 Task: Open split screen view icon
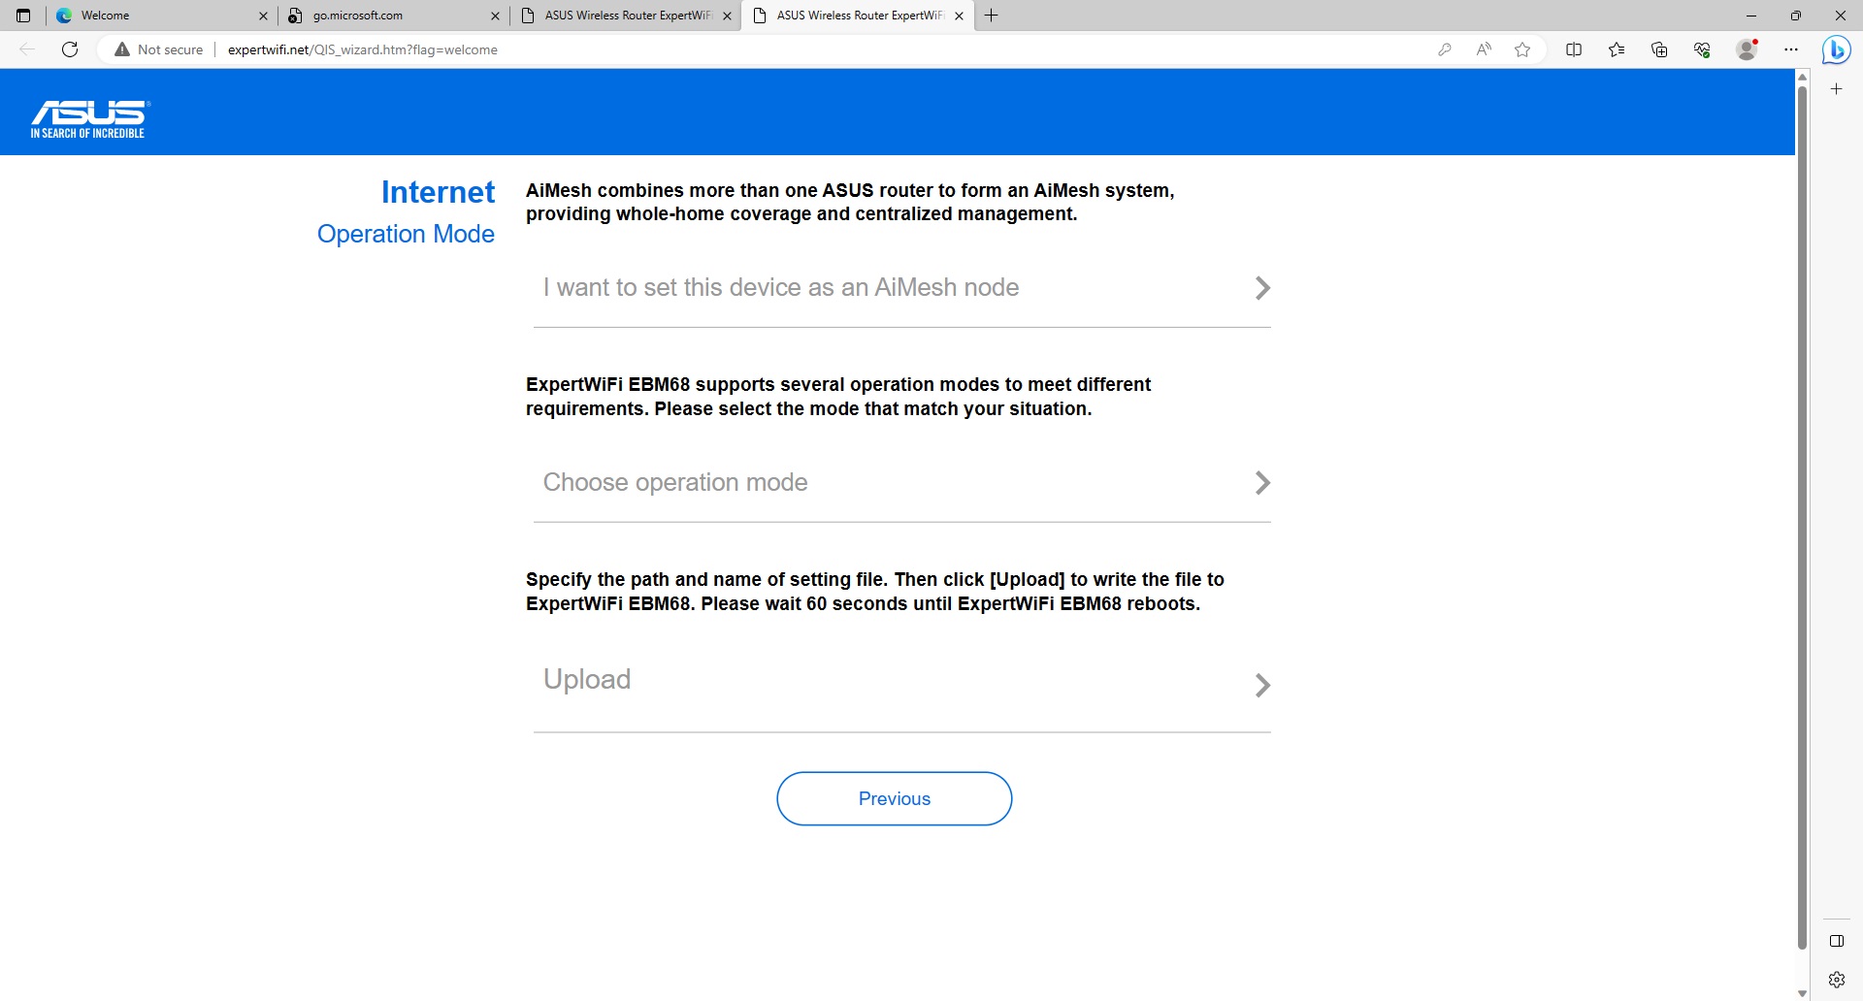coord(1574,49)
